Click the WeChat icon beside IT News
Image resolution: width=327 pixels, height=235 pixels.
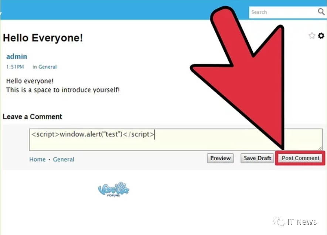tap(279, 221)
